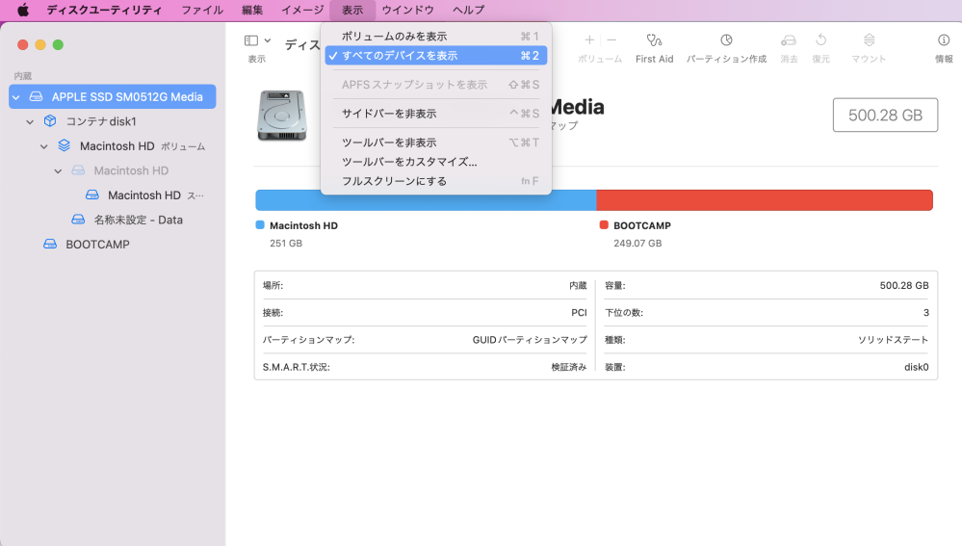Collapse the greyed Macintosh HD chevron

click(x=58, y=170)
